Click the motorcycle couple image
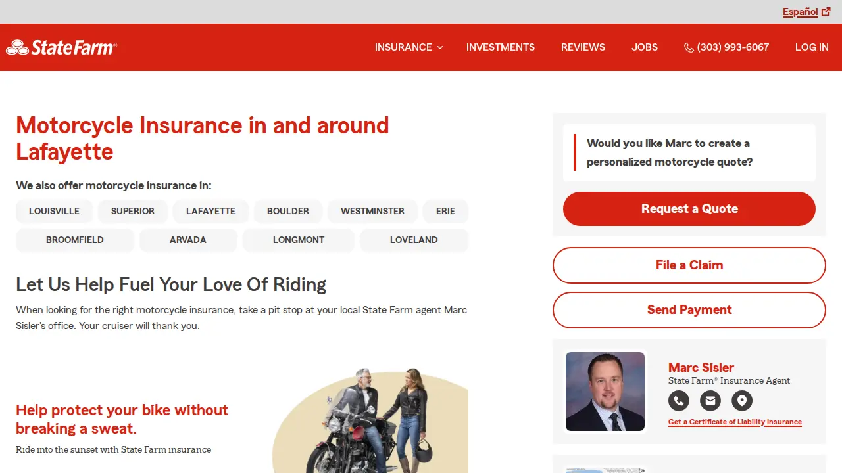 point(370,420)
